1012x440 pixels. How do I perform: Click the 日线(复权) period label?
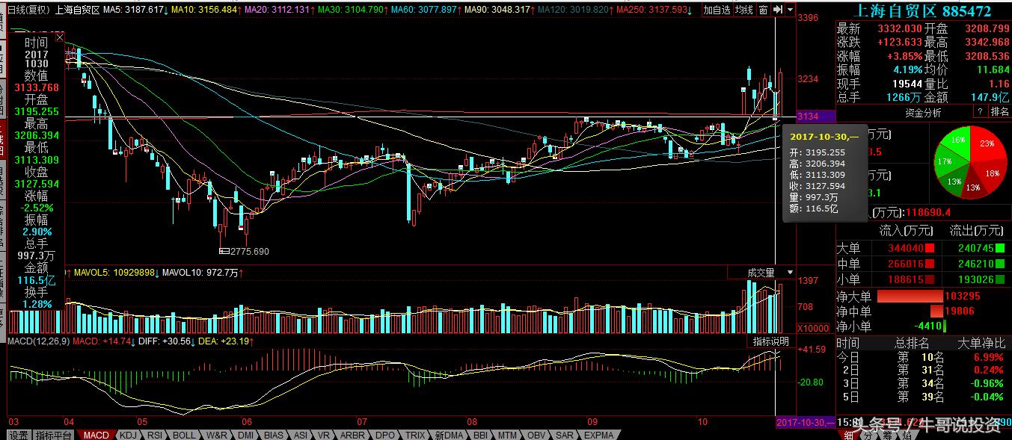point(28,10)
